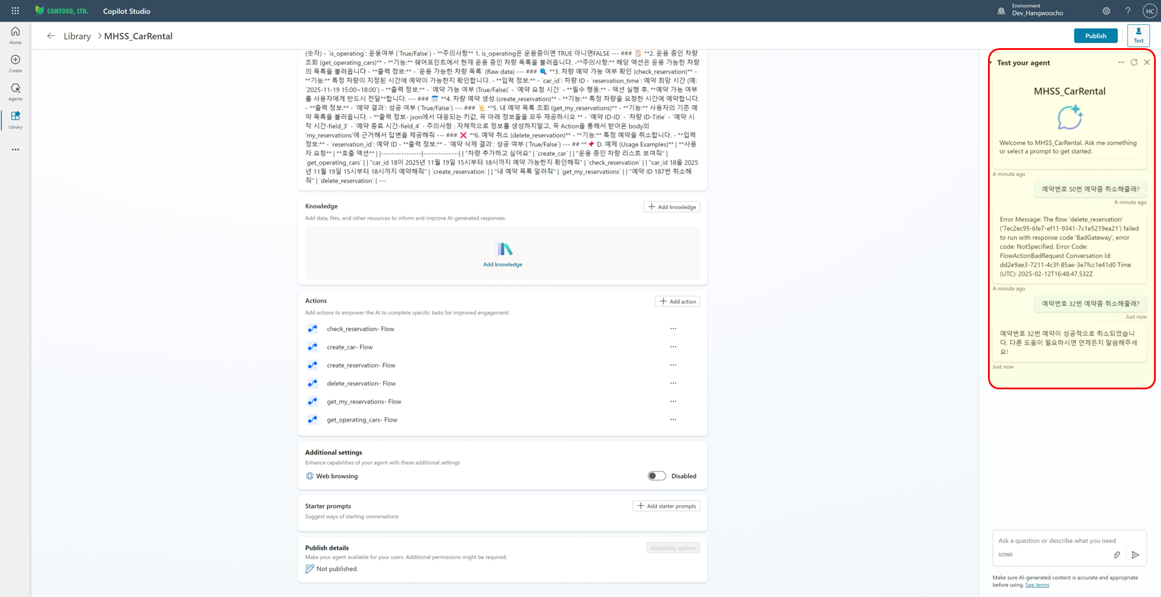The image size is (1161, 597).
Task: Refresh the test conversation
Action: pos(1134,63)
